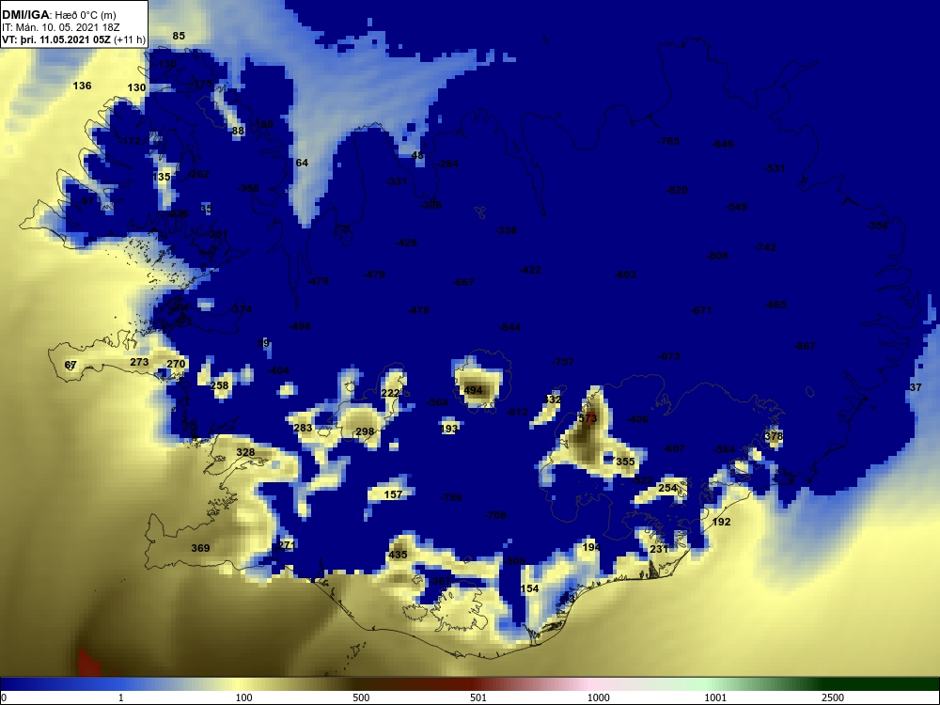Select the map value 378
Viewport: 940px width, 705px height.
tap(774, 436)
